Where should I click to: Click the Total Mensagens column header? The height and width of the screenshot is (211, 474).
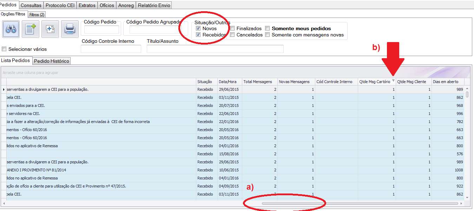pyautogui.click(x=260, y=82)
